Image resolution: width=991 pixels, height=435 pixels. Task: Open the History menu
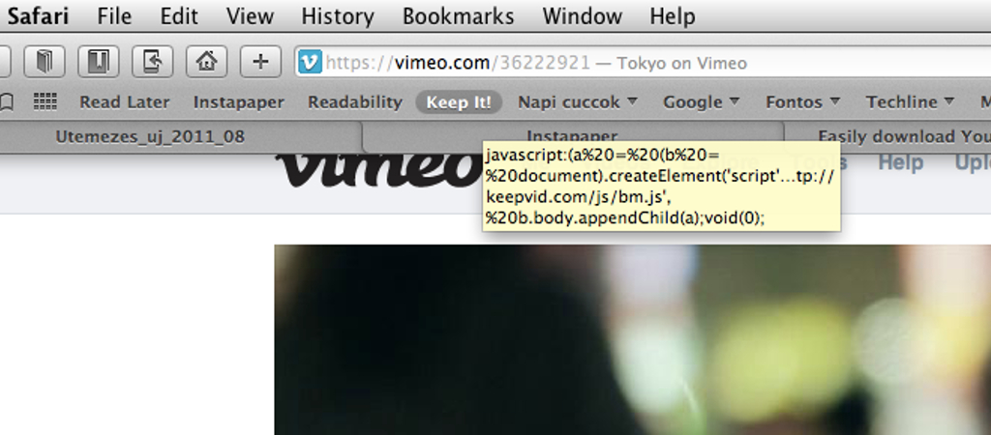tap(338, 15)
